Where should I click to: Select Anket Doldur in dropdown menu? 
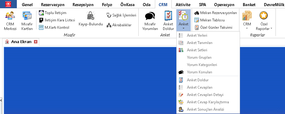click(x=208, y=80)
